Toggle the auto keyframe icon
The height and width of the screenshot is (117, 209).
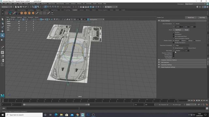[203, 105]
